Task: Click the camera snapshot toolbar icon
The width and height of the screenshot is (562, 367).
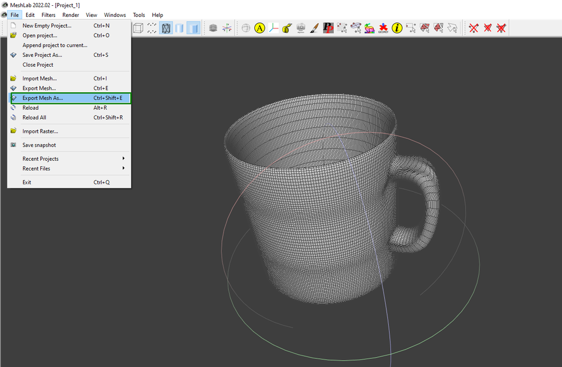Action: point(301,27)
